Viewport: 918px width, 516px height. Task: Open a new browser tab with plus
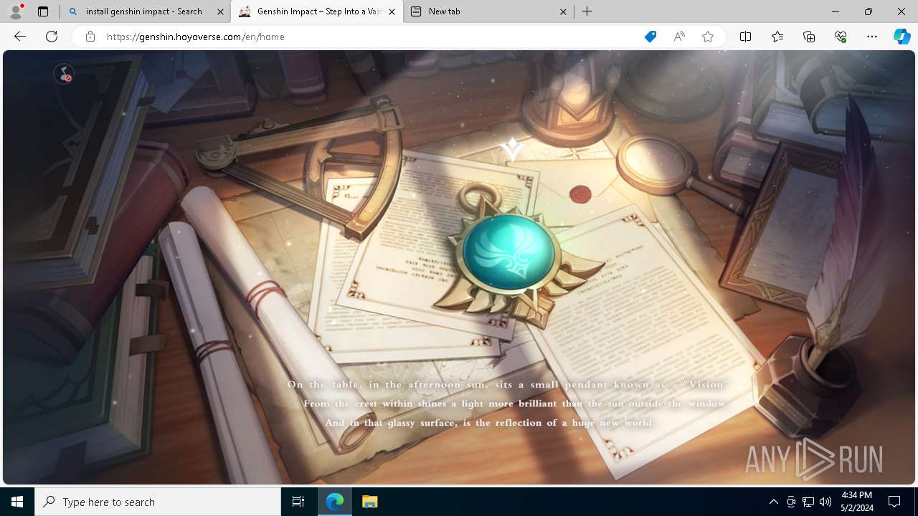click(587, 11)
